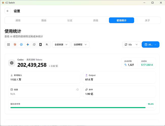Click the total tokens value 202,439,258
The width and height of the screenshot is (165, 126).
32,65
